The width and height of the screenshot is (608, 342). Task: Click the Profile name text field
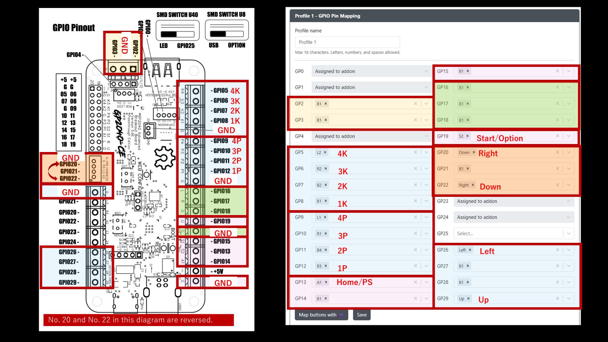[x=347, y=42]
